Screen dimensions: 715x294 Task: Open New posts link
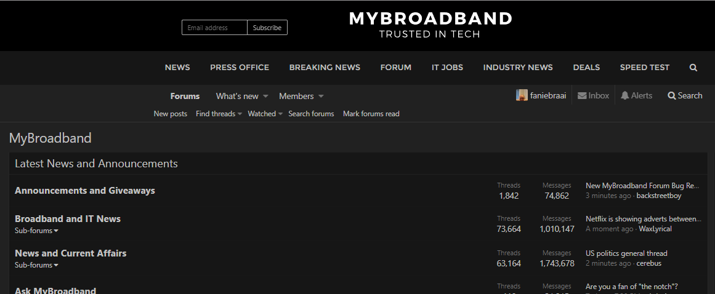tap(171, 114)
